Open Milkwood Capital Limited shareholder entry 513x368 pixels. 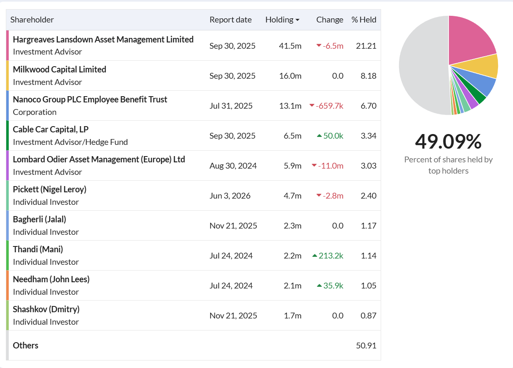[x=59, y=70]
